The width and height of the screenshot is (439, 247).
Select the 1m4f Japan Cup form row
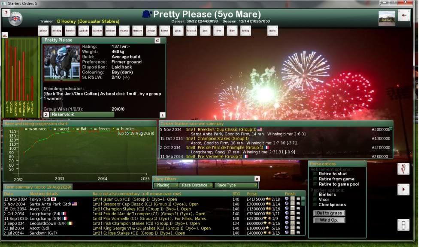pyautogui.click(x=152, y=199)
